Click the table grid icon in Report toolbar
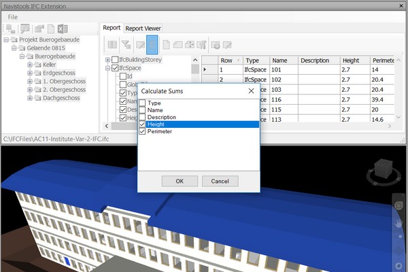This screenshot has width=408, height=272. 112,45
